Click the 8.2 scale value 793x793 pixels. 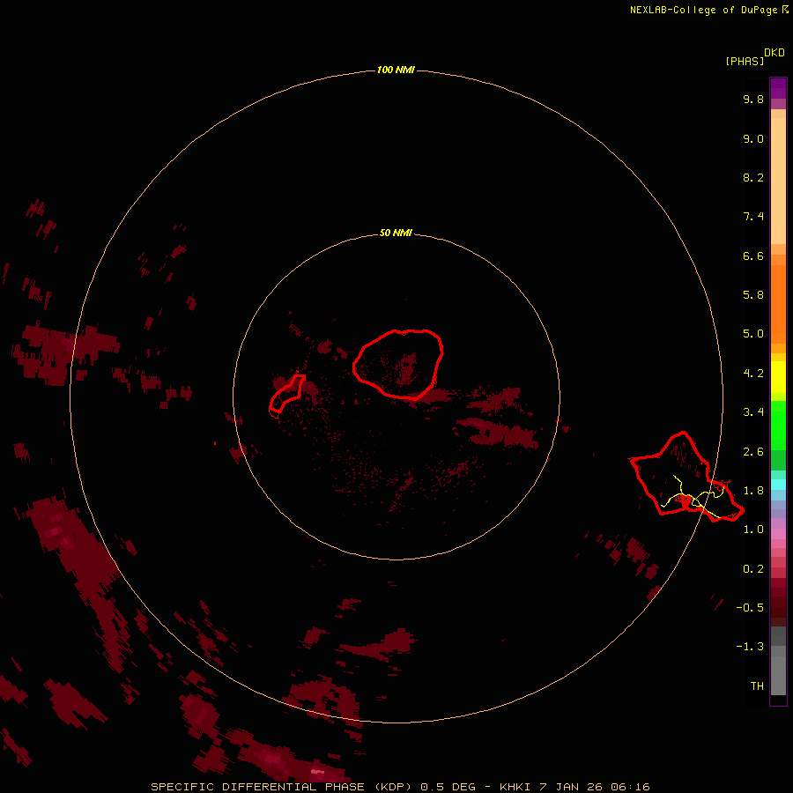tap(753, 177)
